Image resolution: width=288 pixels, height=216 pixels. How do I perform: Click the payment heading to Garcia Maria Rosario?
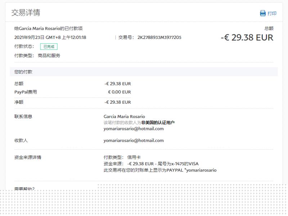tap(48, 28)
